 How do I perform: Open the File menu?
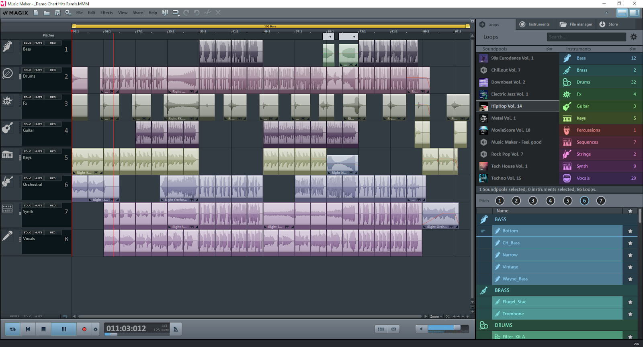[80, 12]
